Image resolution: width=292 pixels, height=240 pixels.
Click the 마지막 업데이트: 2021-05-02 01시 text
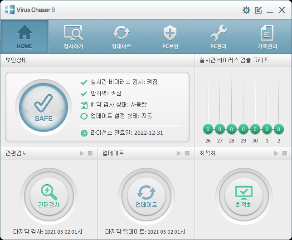pos(145,232)
